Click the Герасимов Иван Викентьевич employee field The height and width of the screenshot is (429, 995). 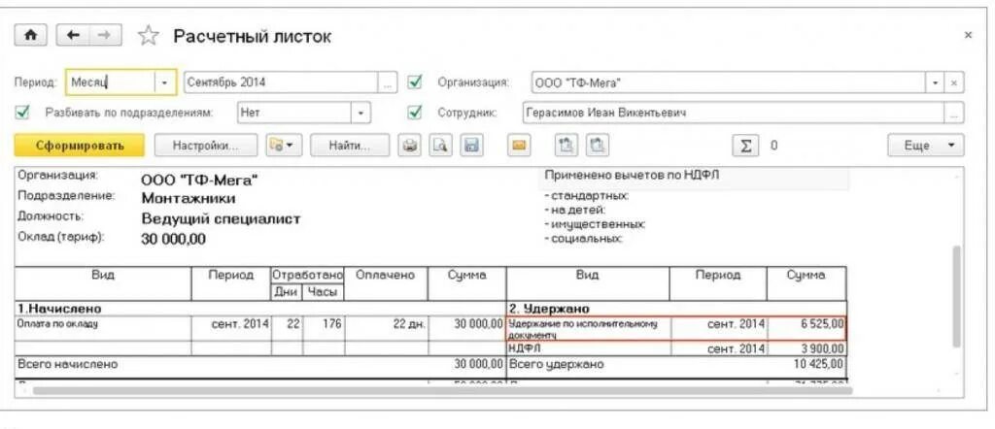[x=734, y=113]
